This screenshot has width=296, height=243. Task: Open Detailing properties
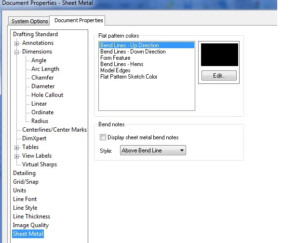24,173
